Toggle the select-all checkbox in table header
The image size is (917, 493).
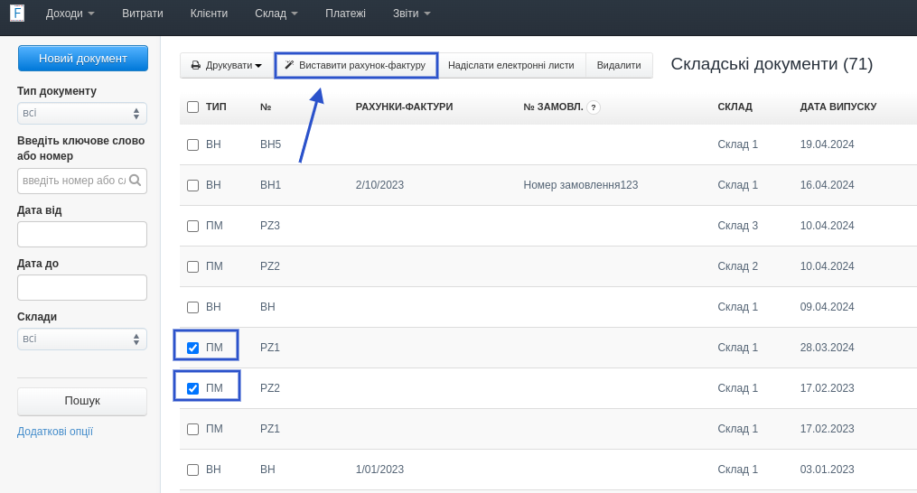click(192, 107)
